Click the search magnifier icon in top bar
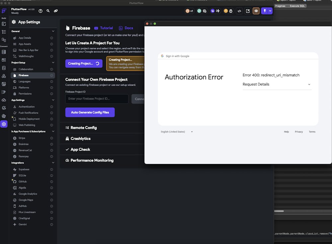332x244 pixels. [48, 11]
